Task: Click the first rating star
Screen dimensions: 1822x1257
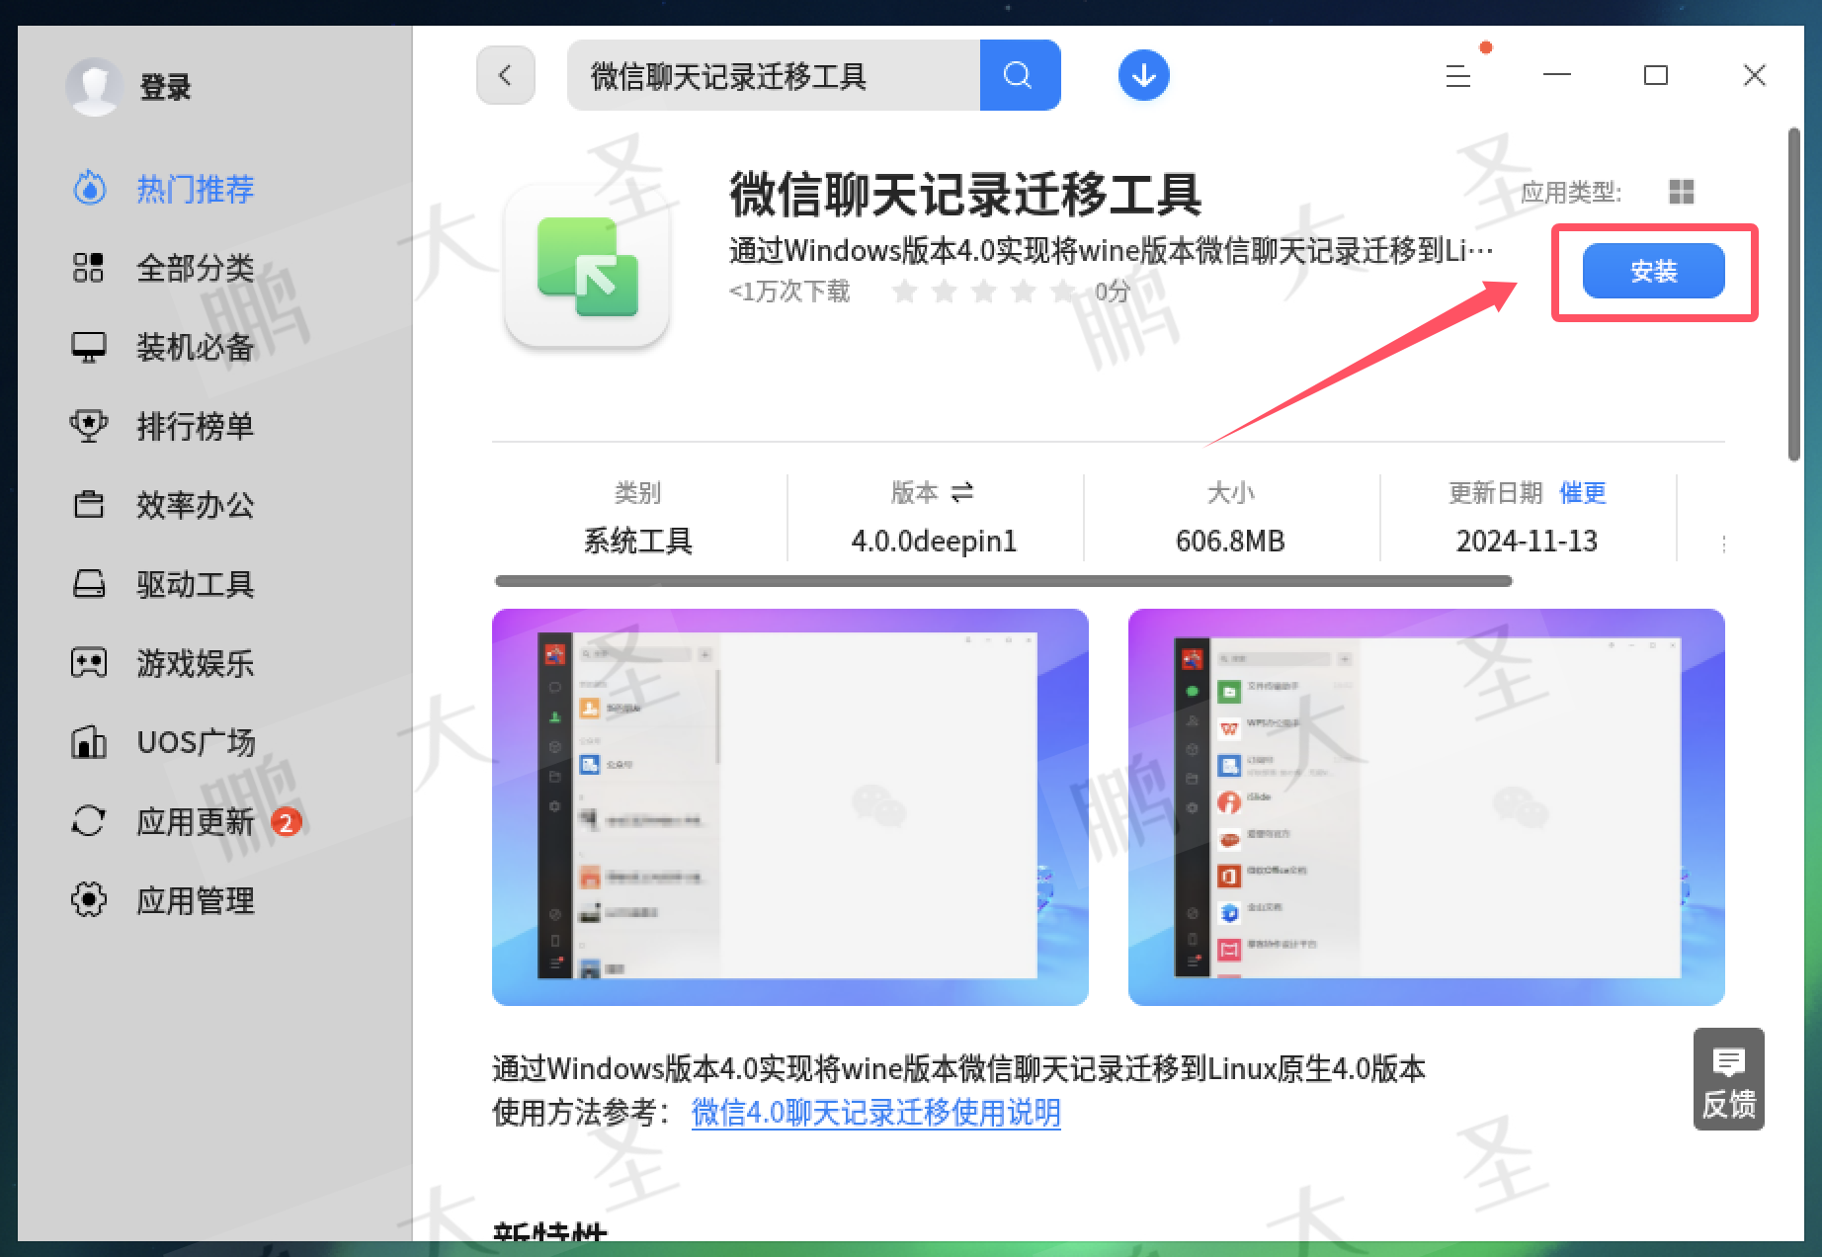Action: pyautogui.click(x=904, y=291)
